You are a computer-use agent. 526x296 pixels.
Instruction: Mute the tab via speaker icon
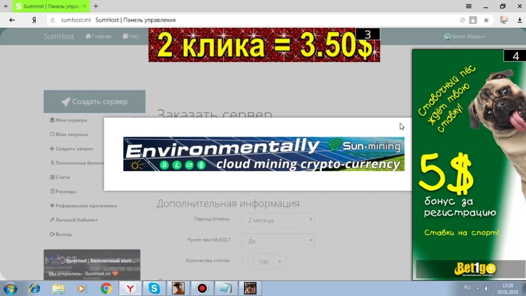(6, 6)
